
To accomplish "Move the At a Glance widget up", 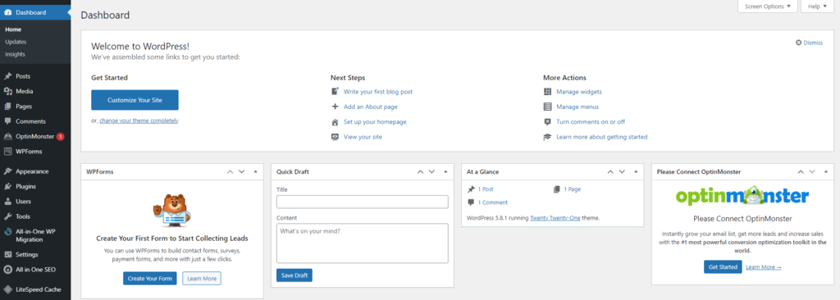I will 610,171.
